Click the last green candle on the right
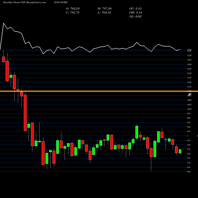The image size is (198, 198). pyautogui.click(x=180, y=151)
